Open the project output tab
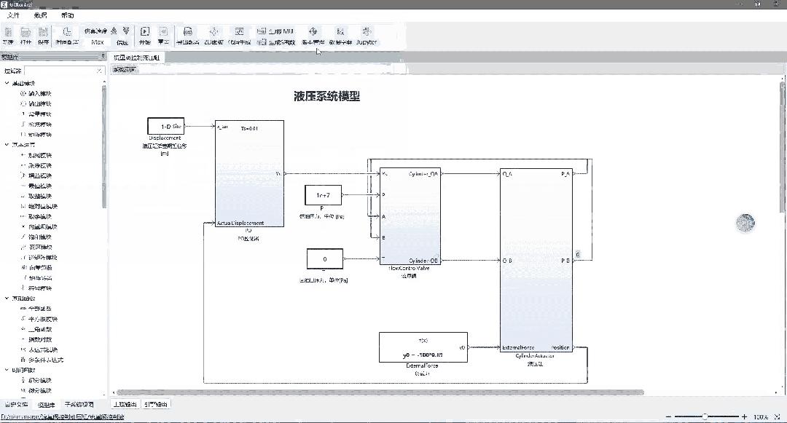The image size is (787, 423). [x=125, y=404]
